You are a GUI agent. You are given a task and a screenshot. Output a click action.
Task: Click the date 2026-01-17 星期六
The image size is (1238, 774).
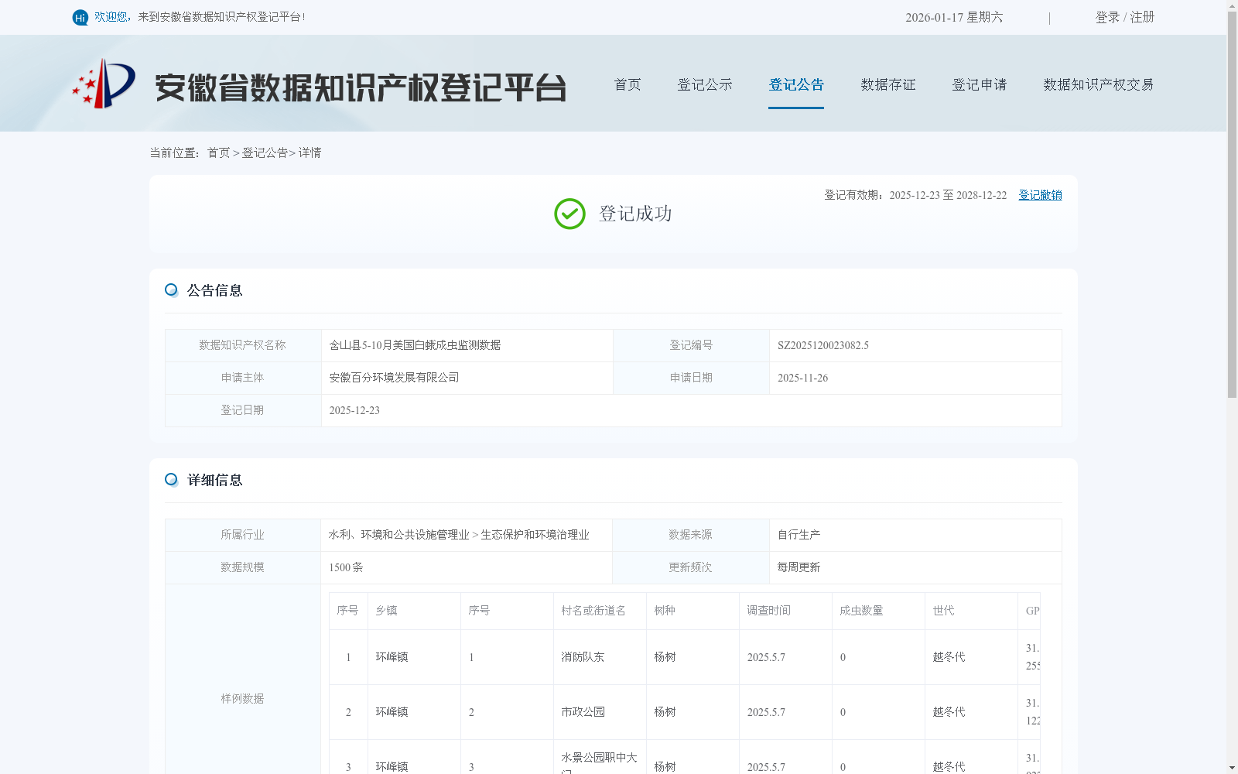pos(954,17)
